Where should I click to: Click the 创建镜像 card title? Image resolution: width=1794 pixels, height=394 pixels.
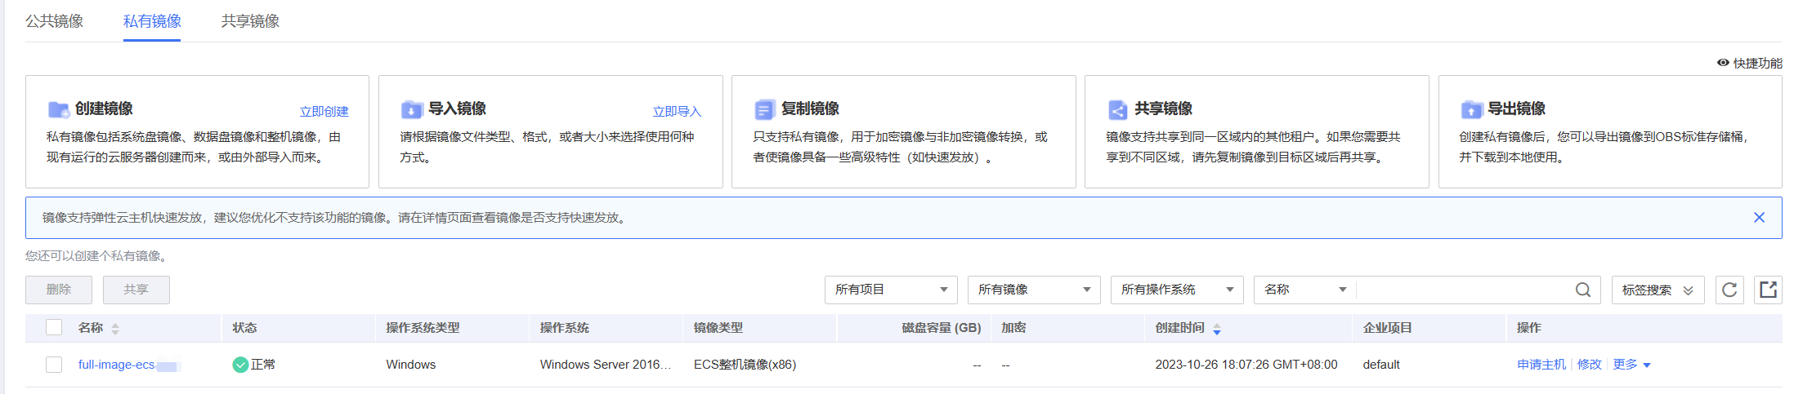(104, 108)
